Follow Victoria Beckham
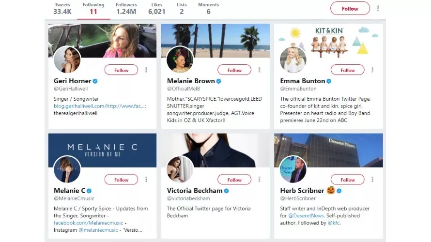431x242 pixels. [x=234, y=180]
